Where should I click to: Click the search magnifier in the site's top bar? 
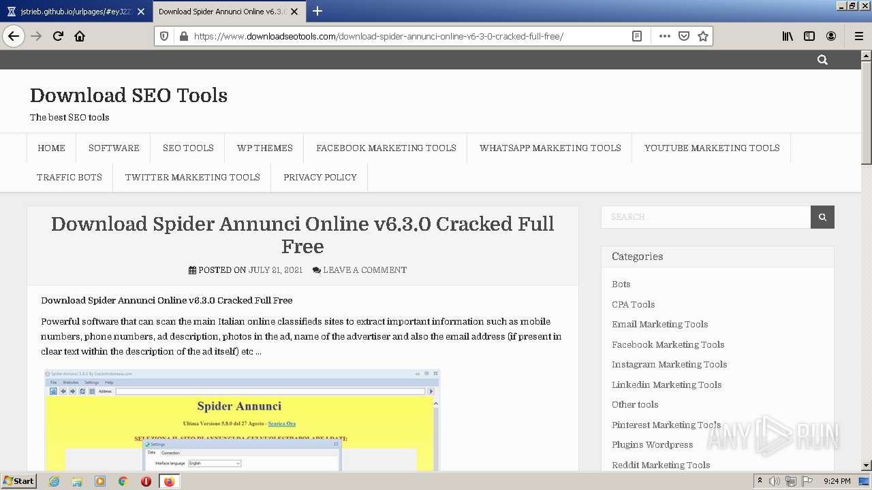coord(822,60)
